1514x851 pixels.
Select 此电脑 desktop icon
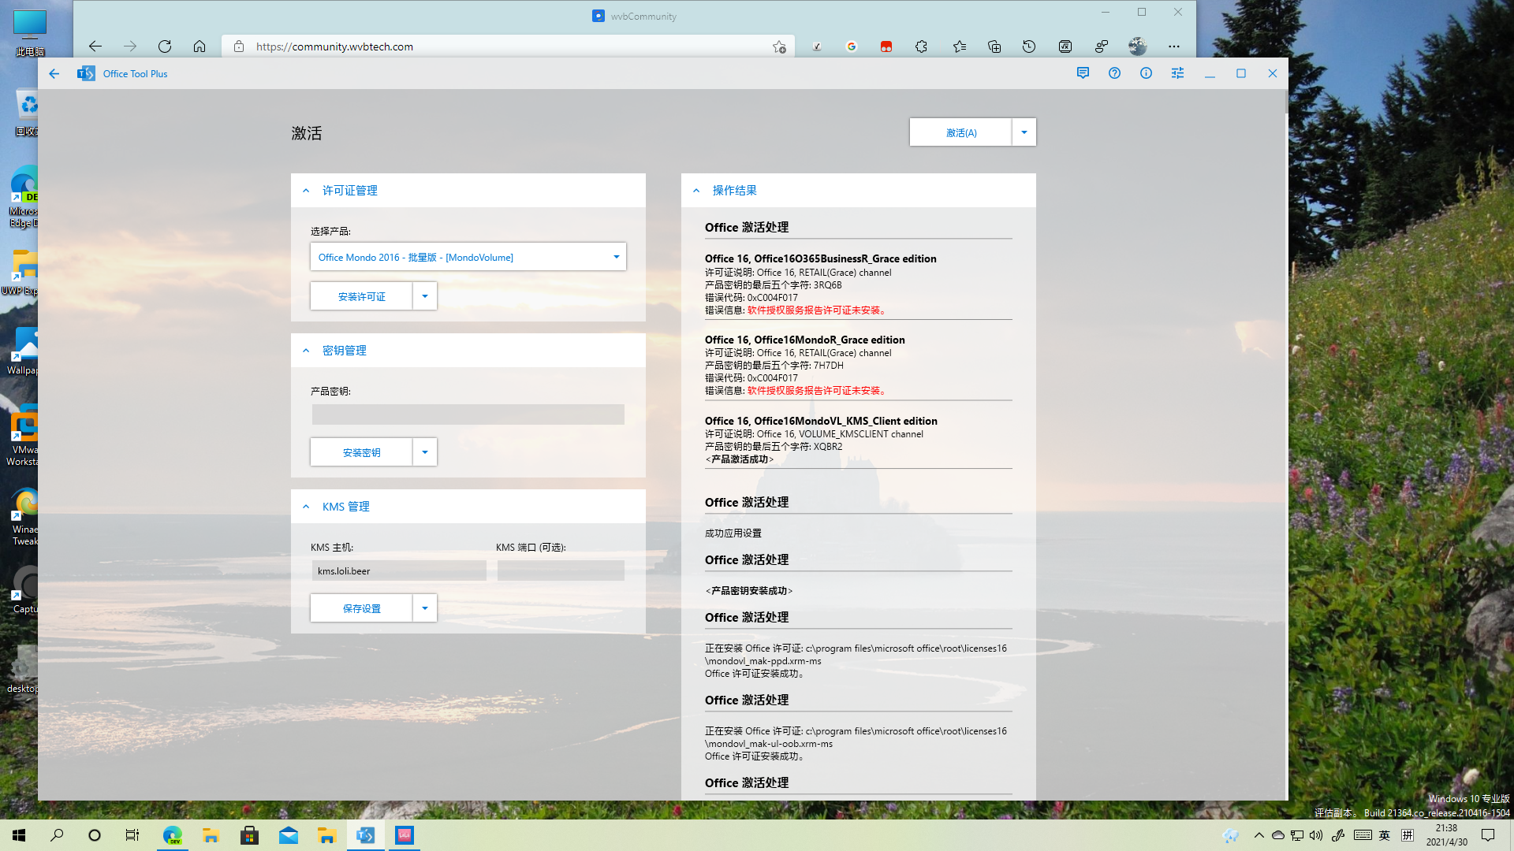click(x=29, y=32)
